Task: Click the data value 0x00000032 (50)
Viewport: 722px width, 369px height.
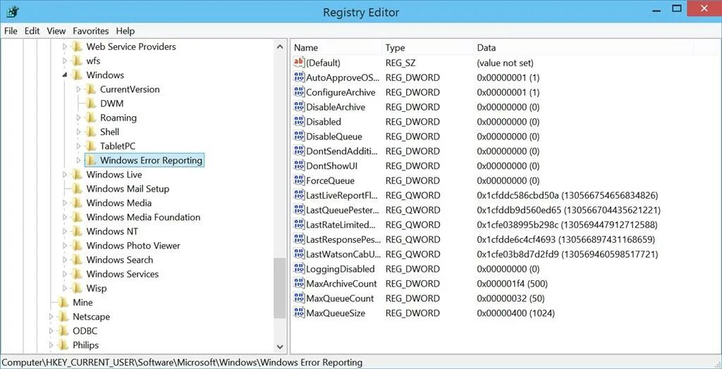Action: click(x=510, y=298)
